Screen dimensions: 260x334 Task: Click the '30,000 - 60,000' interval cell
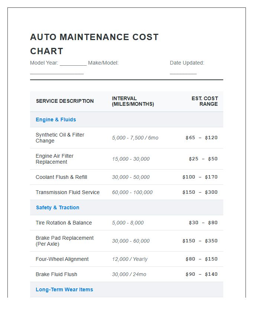tap(131, 241)
